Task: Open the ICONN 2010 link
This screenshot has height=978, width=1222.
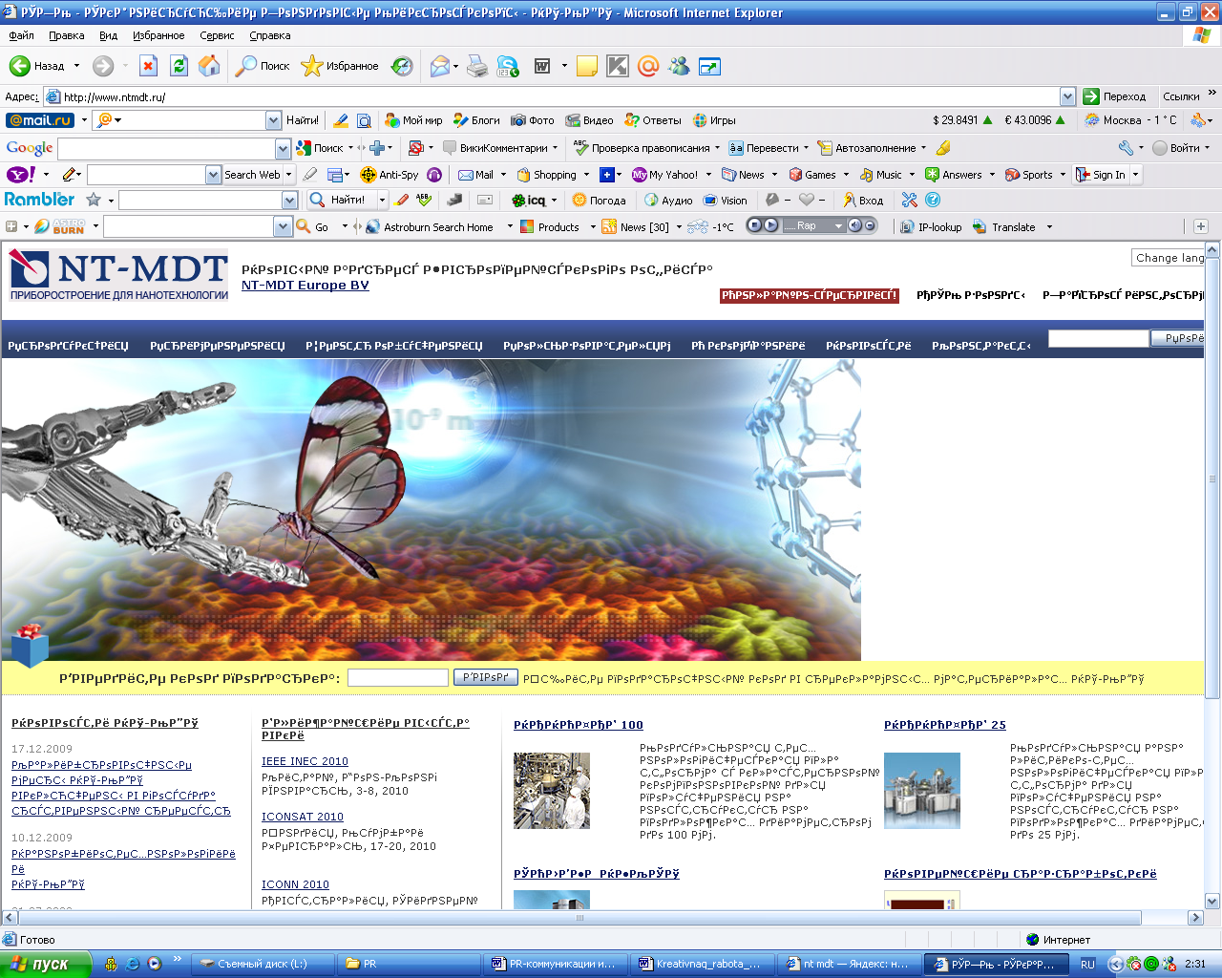Action: [x=295, y=884]
